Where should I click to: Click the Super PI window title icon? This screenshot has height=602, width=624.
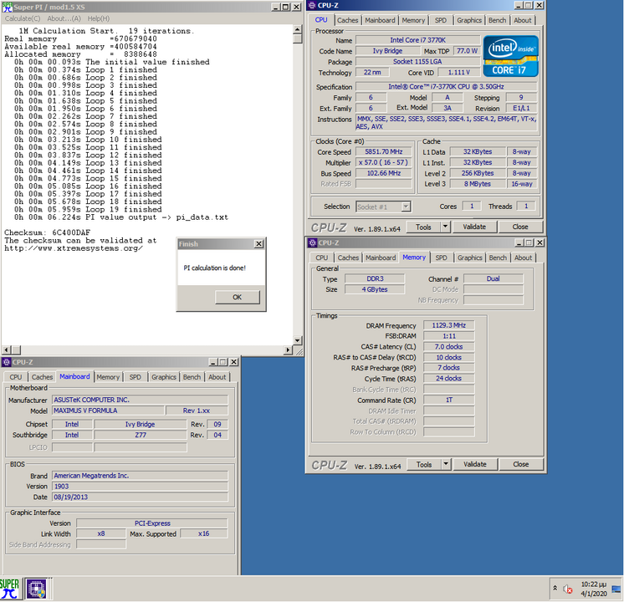point(8,7)
